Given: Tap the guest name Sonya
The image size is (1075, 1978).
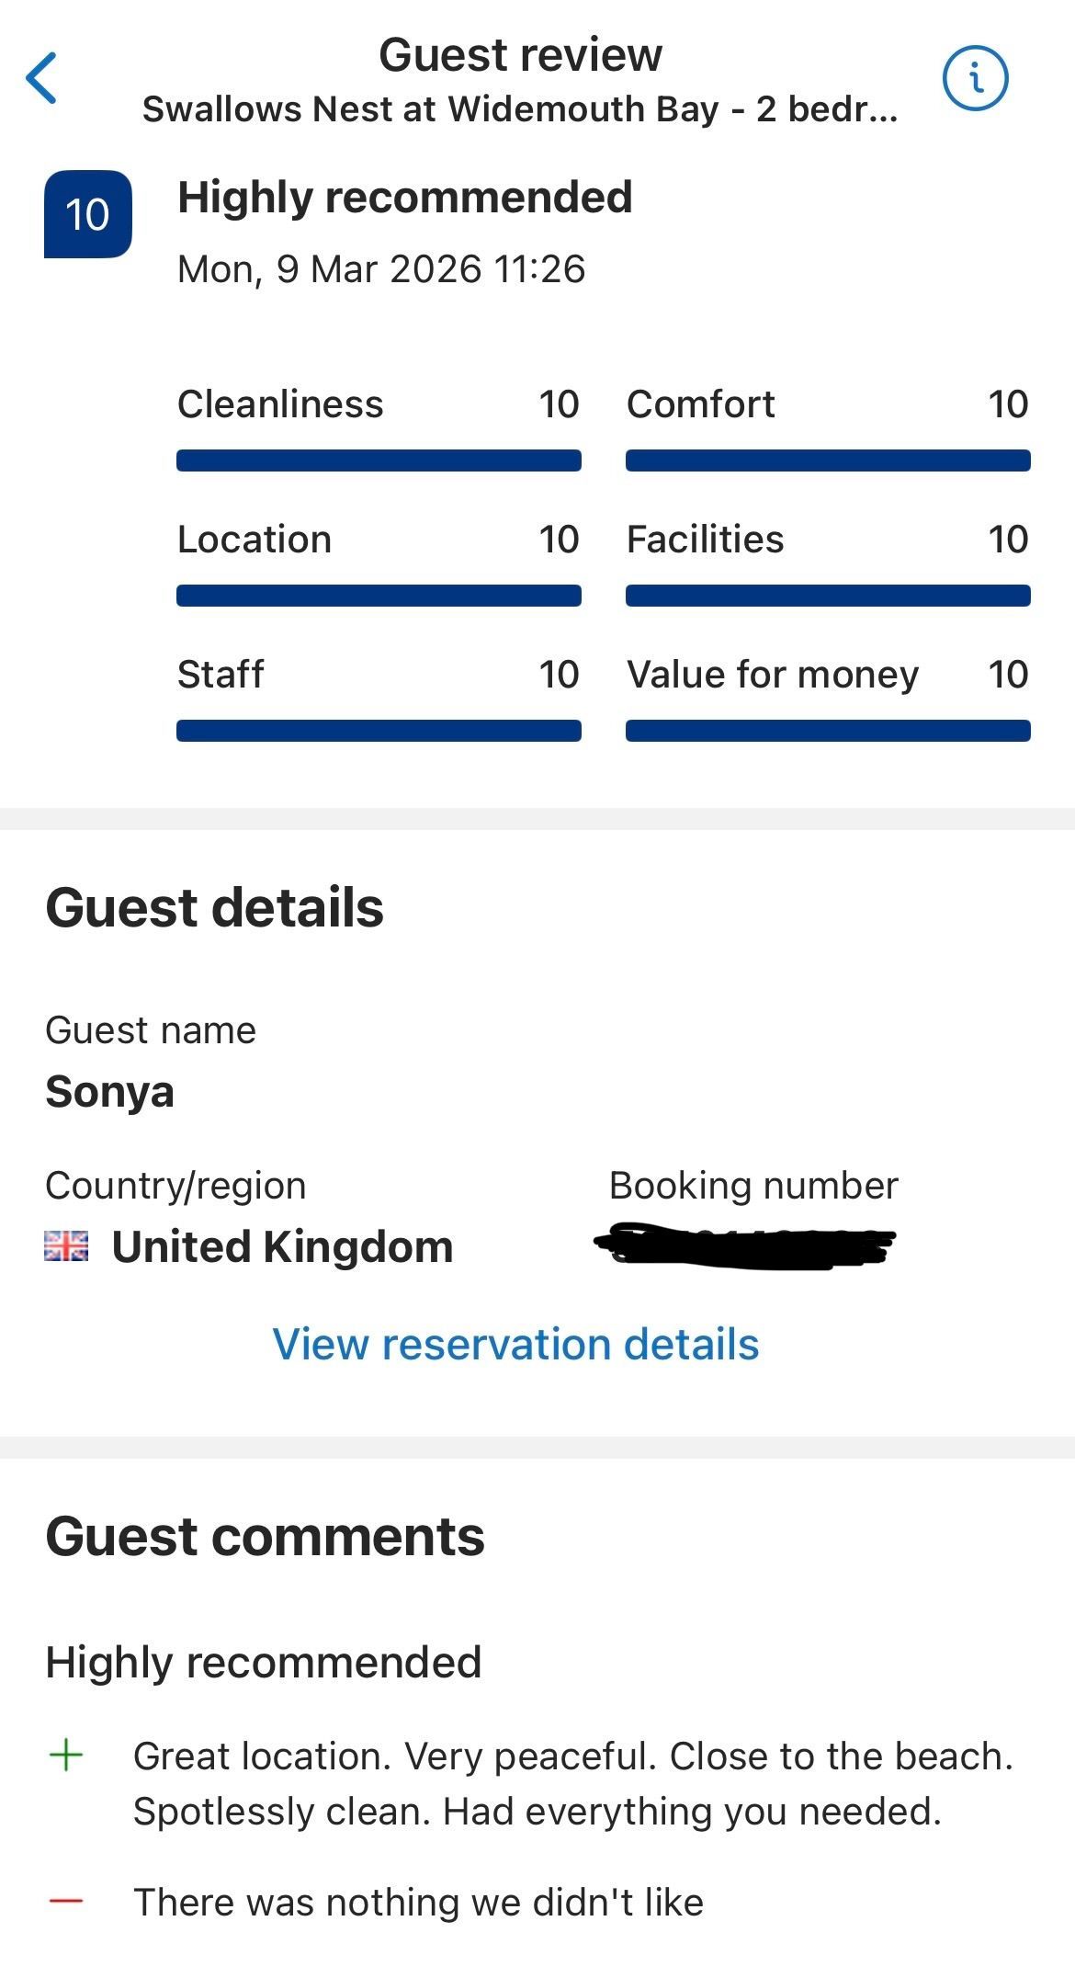Looking at the screenshot, I should 109,1092.
